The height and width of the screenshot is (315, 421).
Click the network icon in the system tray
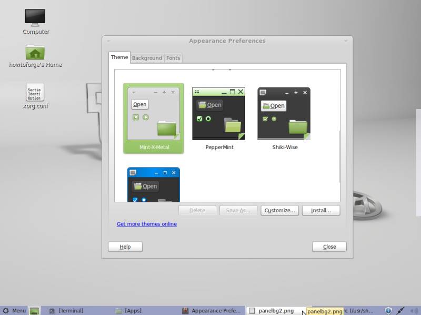pos(400,311)
